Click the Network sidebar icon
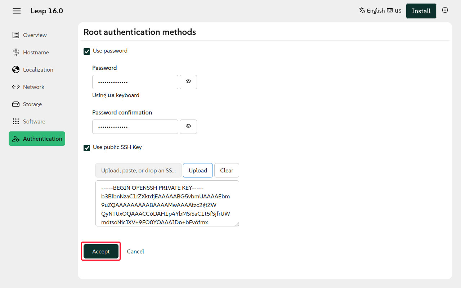The image size is (461, 288). pyautogui.click(x=16, y=87)
